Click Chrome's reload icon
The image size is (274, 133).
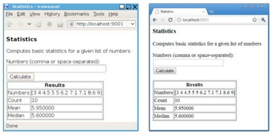pos(170,20)
